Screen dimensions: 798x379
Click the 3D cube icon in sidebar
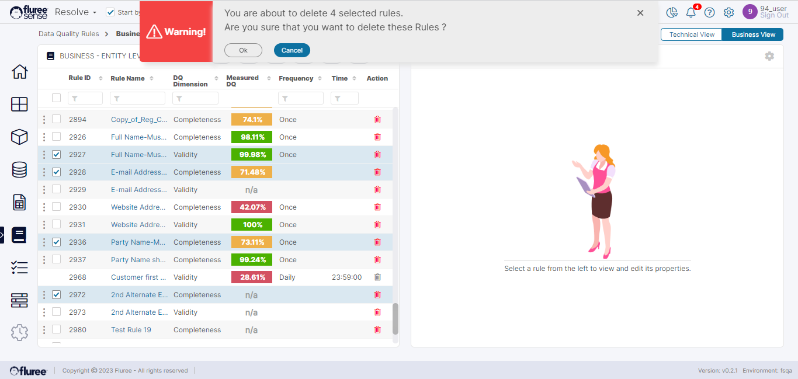19,137
